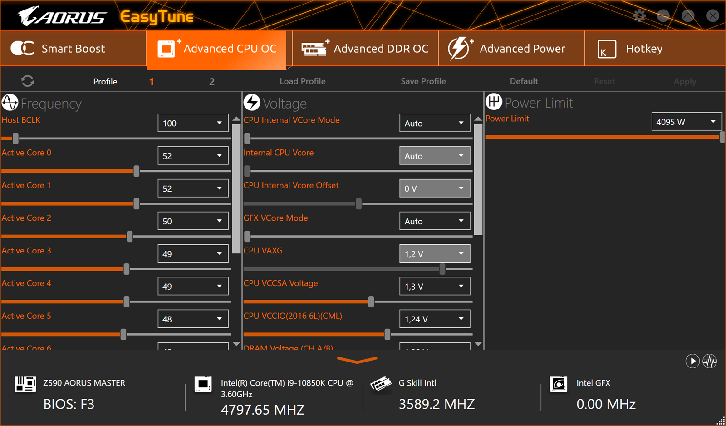Click the Advanced DDR OC memory icon
Viewport: 726px width, 426px height.
[315, 48]
